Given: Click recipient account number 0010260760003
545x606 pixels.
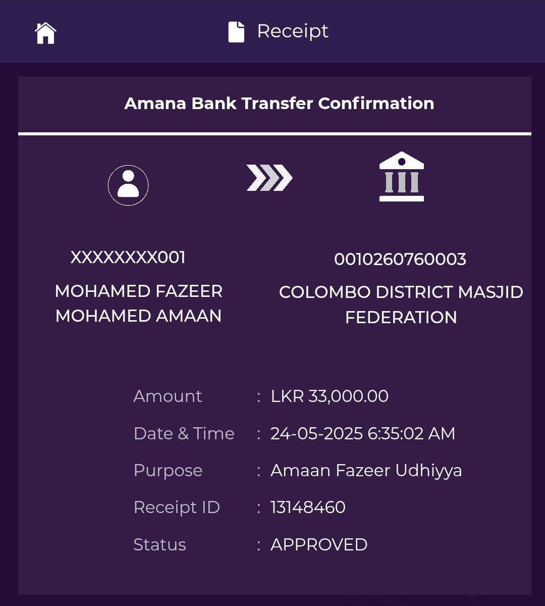Looking at the screenshot, I should click(400, 260).
